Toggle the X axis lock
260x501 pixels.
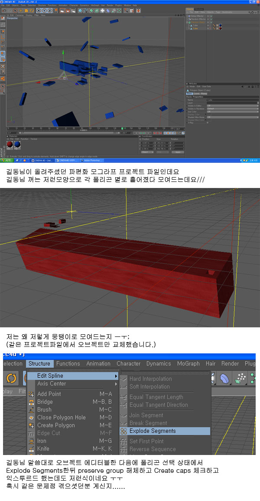[x=39, y=10]
